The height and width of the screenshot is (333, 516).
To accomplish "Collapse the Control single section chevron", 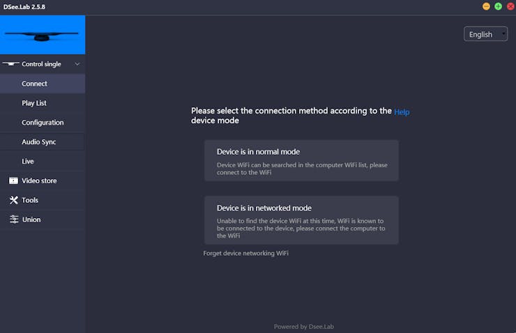I will click(77, 64).
